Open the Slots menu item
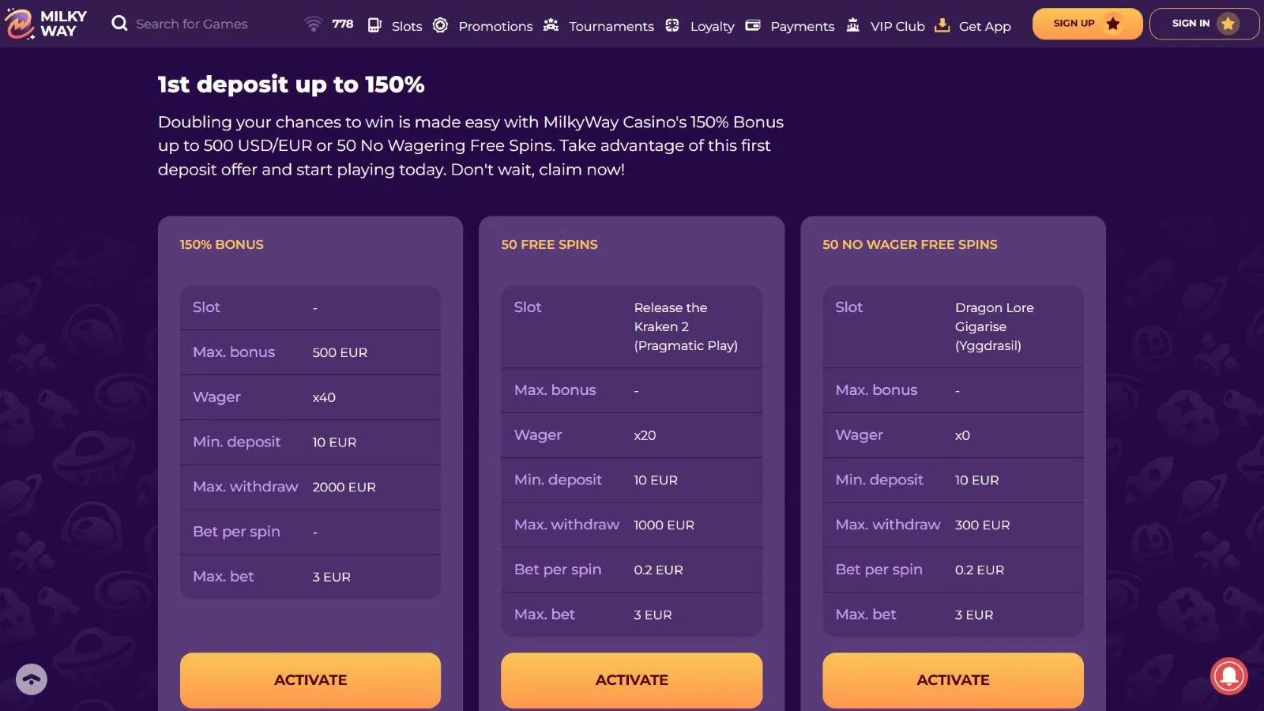The width and height of the screenshot is (1264, 711). pyautogui.click(x=407, y=26)
